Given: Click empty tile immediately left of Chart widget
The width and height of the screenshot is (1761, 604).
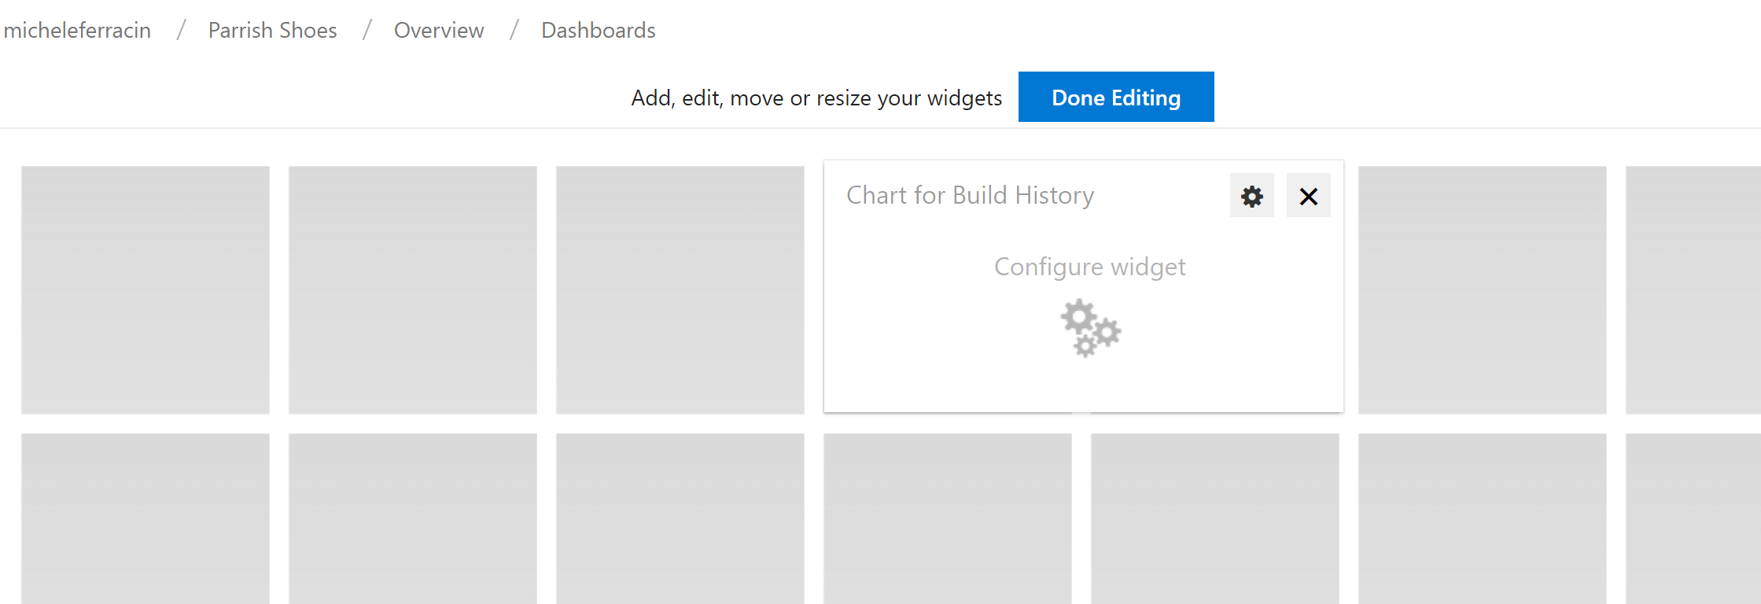Looking at the screenshot, I should pos(680,289).
